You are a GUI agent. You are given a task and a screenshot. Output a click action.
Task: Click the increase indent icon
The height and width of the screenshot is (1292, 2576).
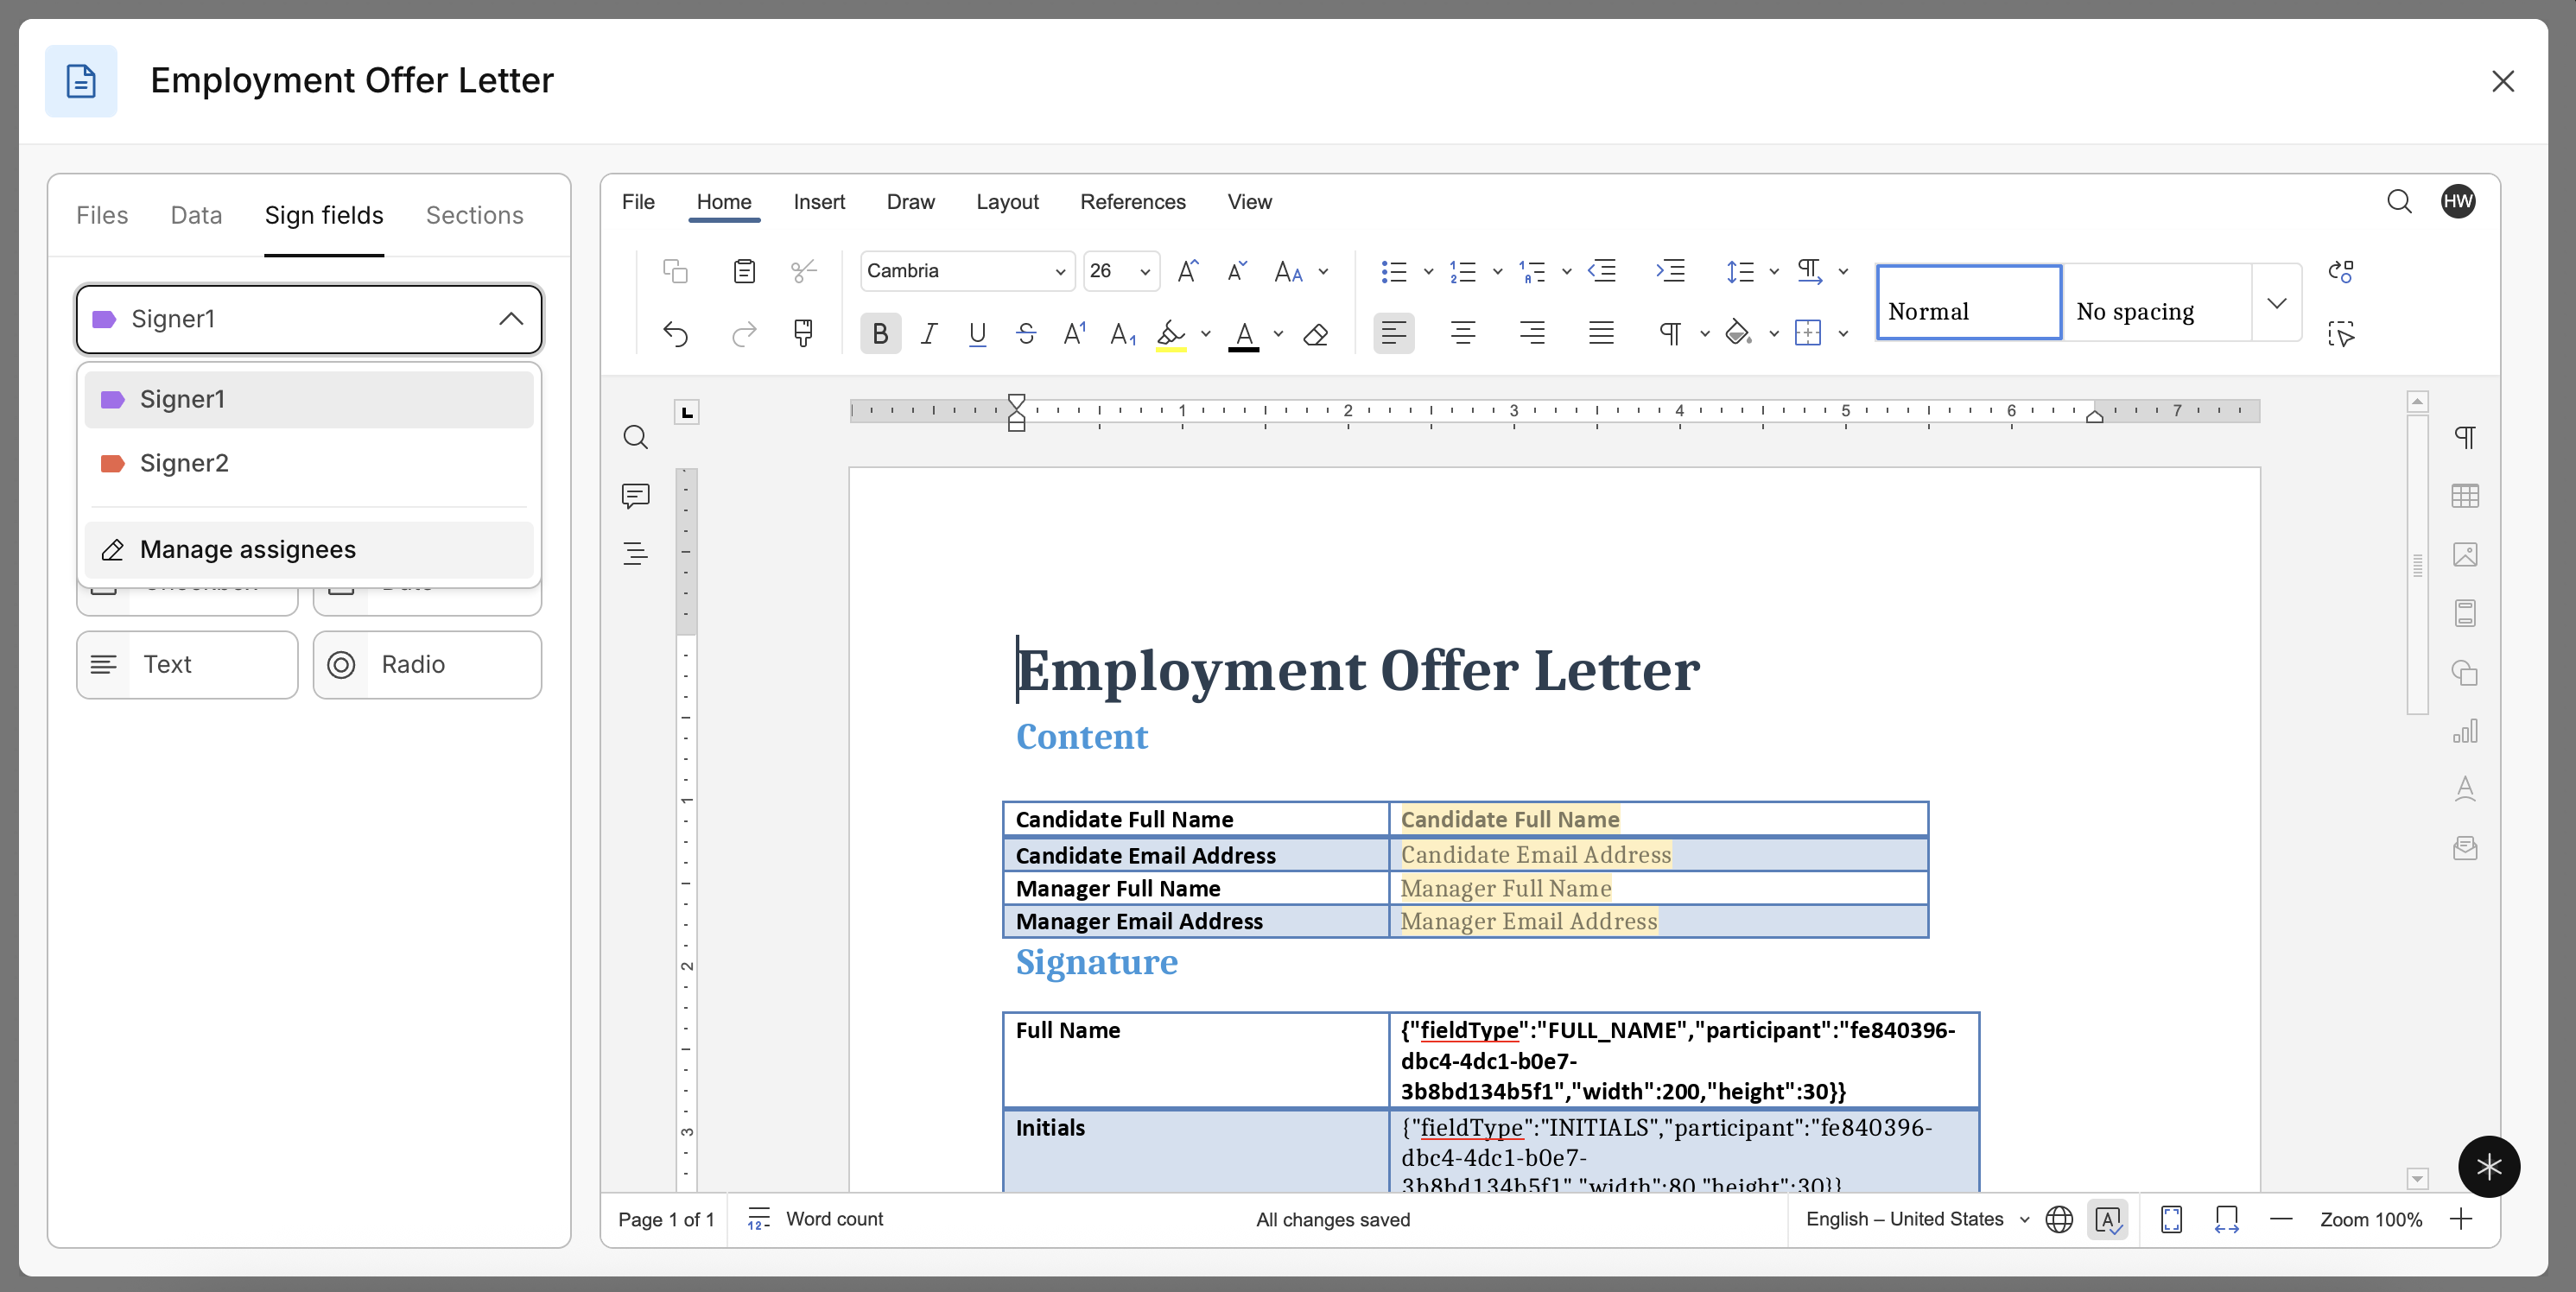tap(1670, 271)
